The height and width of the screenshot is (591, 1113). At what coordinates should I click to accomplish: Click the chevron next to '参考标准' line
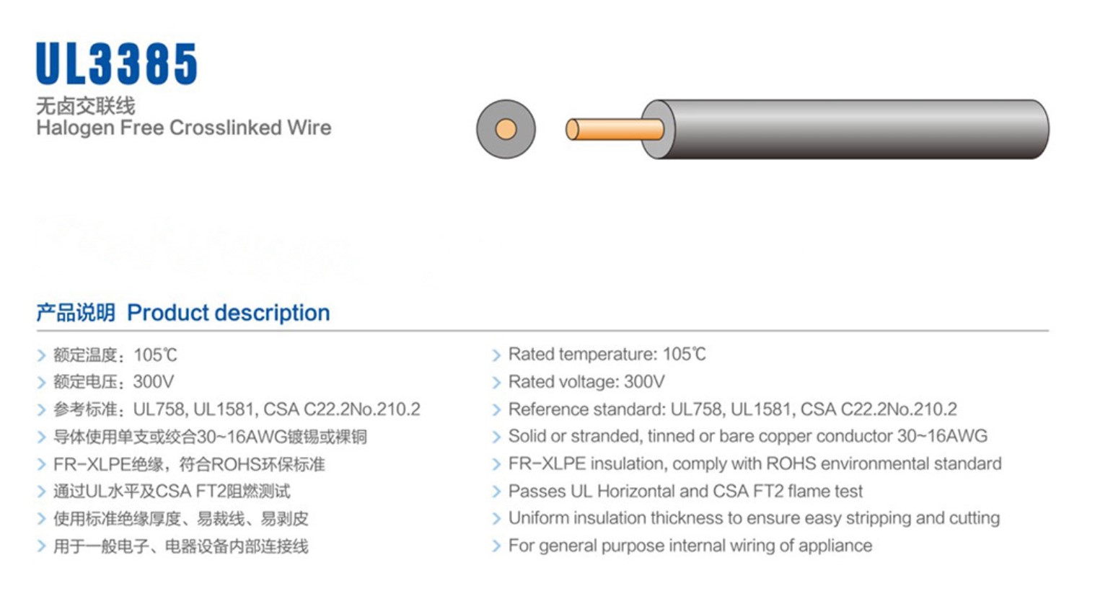[x=41, y=410]
